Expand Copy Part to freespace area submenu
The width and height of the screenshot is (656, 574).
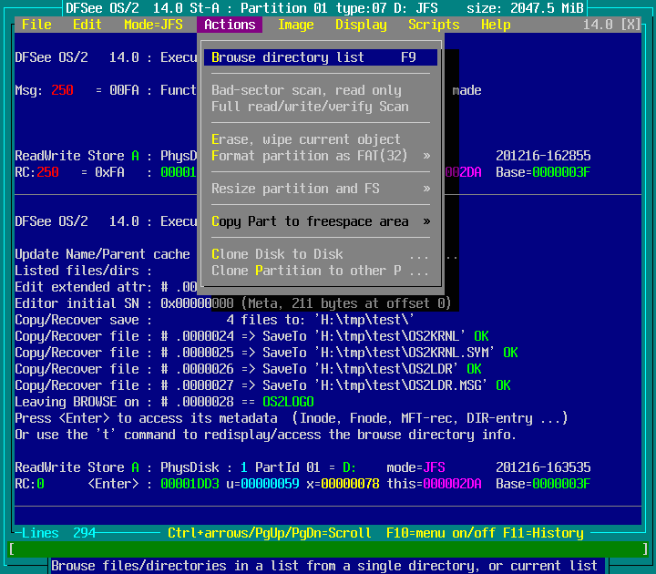tap(321, 221)
